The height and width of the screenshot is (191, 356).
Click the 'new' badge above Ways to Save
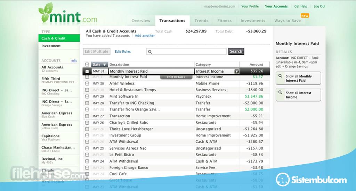click(x=305, y=16)
